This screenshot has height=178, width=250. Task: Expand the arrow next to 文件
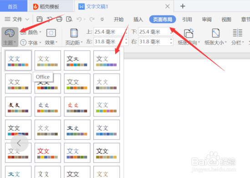27,20
